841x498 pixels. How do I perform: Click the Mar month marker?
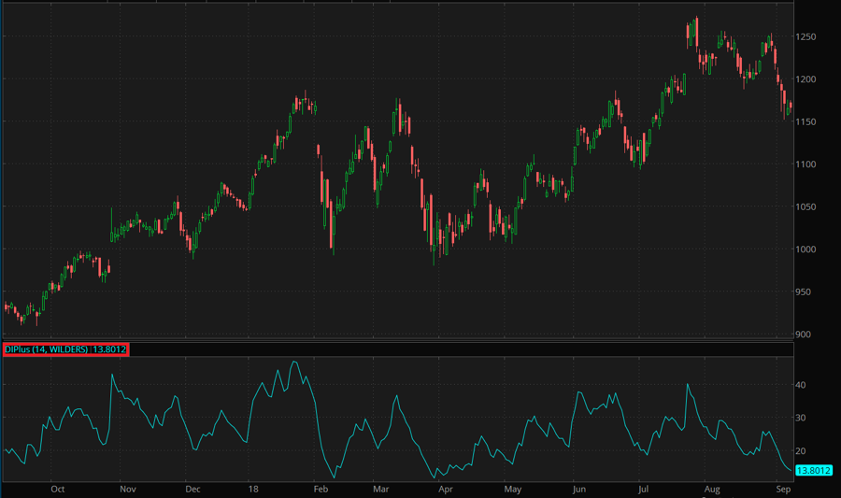coord(380,489)
